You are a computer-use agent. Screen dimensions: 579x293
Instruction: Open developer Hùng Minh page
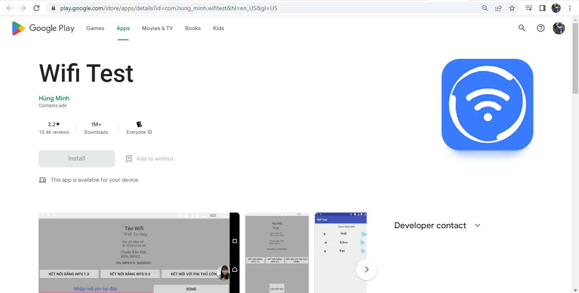(54, 98)
